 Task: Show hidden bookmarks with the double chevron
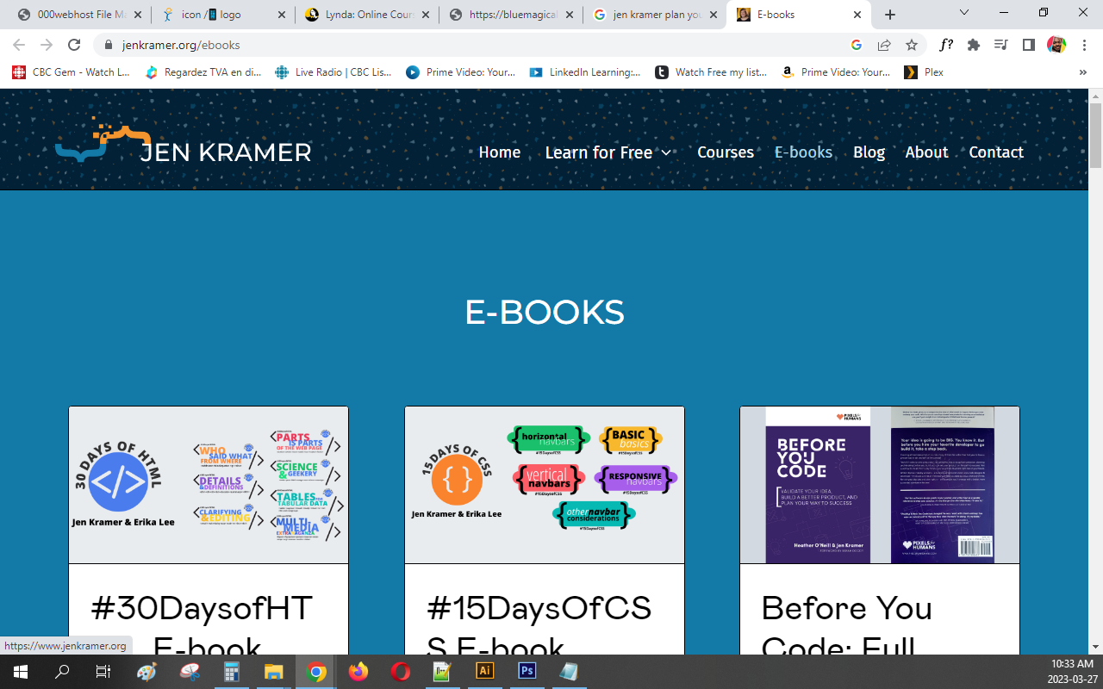pos(1082,72)
